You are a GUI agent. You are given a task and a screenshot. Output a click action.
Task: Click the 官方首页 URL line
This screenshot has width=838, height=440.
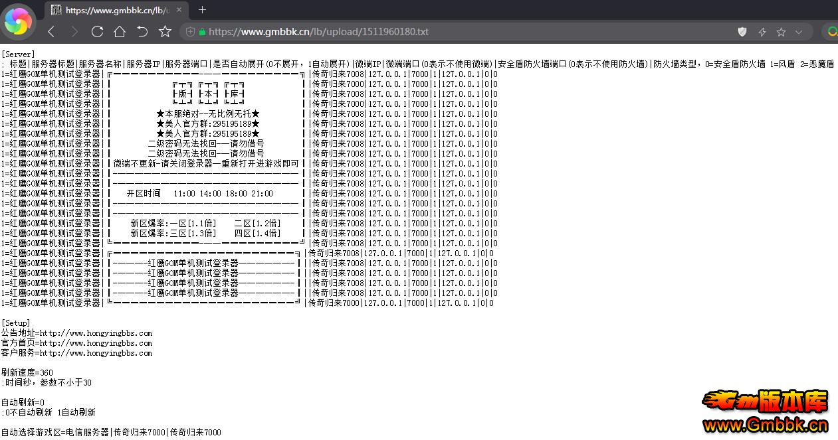pyautogui.click(x=76, y=343)
